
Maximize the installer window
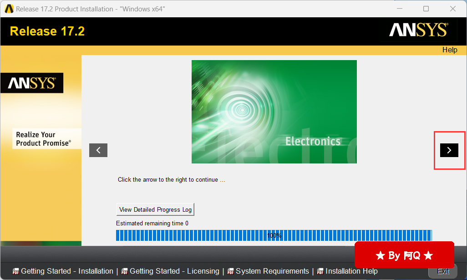point(426,9)
